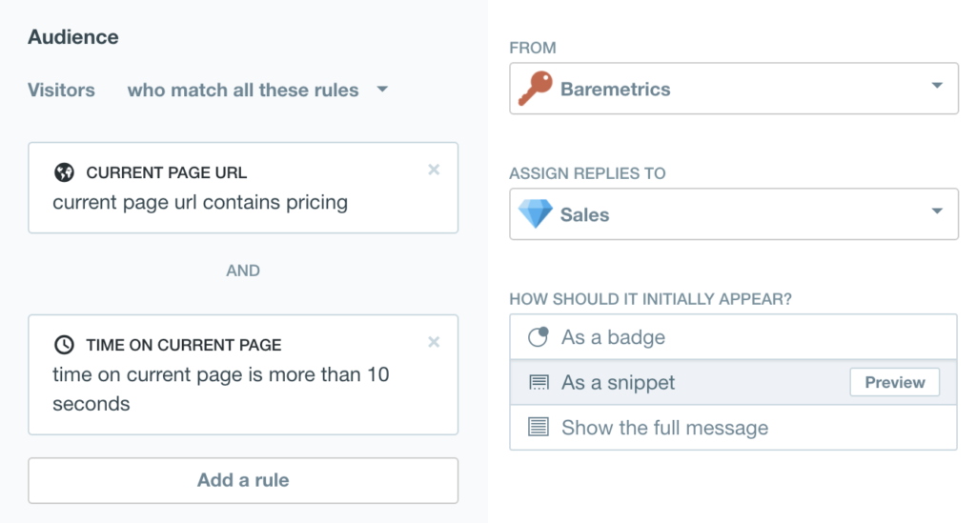This screenshot has width=976, height=523.
Task: Remove the Current Page URL rule
Action: [x=434, y=170]
